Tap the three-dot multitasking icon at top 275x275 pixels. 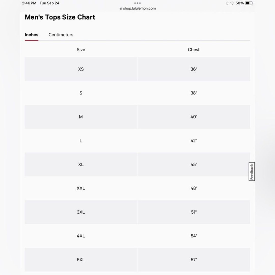pyautogui.click(x=137, y=3)
